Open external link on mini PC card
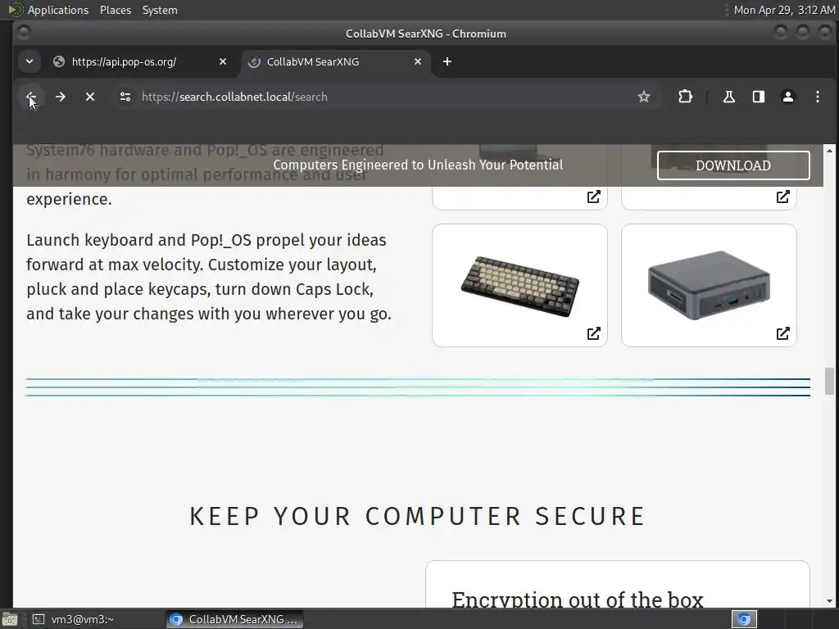This screenshot has width=839, height=629. pos(782,334)
